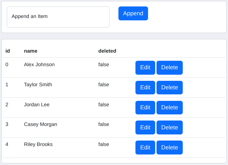Select the Alex Johnson name cell
This screenshot has width=228, height=165.
coord(39,65)
